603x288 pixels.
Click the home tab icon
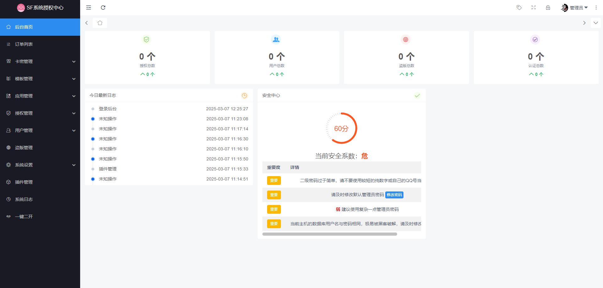coord(100,23)
